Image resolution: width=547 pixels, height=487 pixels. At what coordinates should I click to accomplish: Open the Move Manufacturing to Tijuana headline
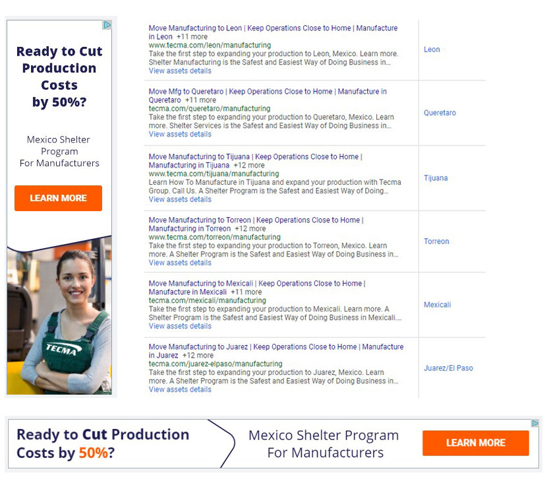[255, 161]
